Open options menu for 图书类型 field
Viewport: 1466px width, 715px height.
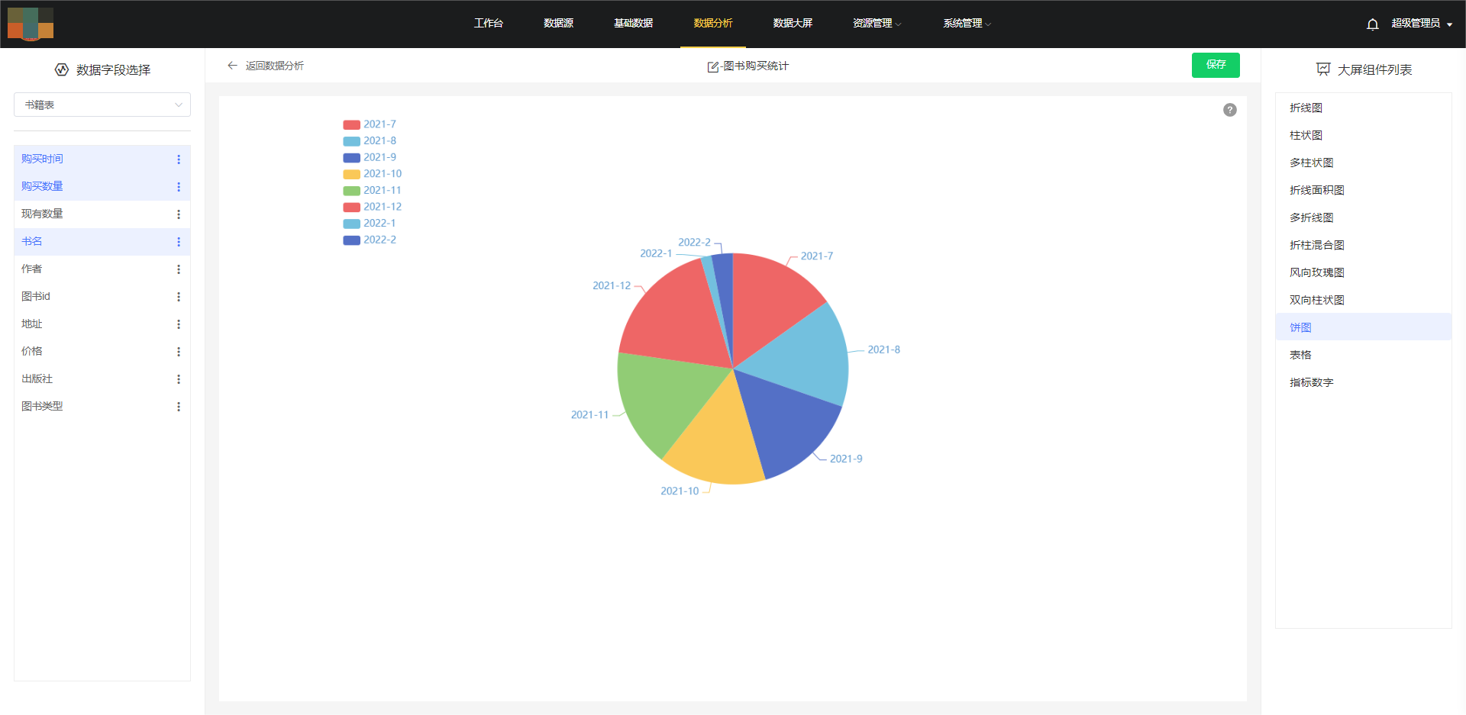pyautogui.click(x=179, y=407)
